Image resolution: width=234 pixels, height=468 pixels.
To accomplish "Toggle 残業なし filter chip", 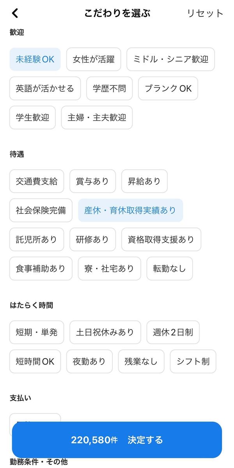I will (x=141, y=361).
